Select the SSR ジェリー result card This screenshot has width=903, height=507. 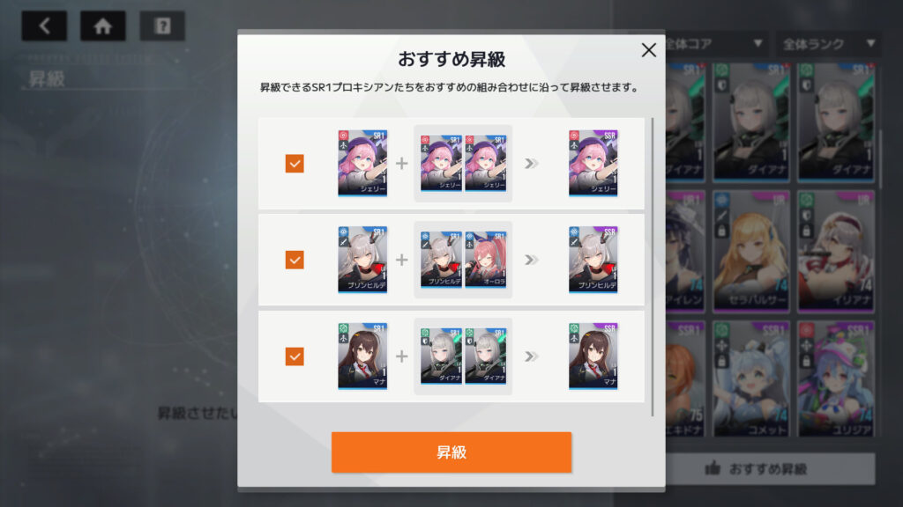pos(593,163)
